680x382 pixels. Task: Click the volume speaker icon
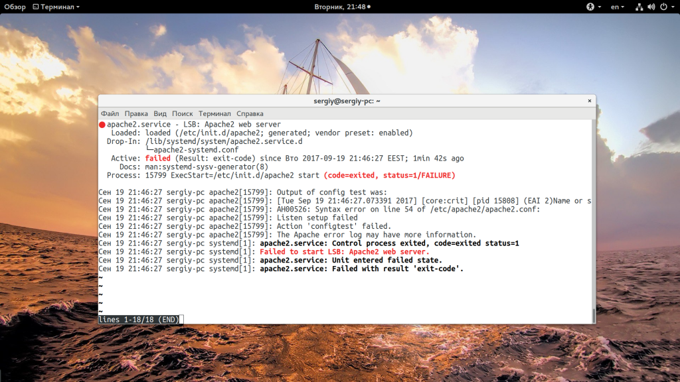point(651,7)
